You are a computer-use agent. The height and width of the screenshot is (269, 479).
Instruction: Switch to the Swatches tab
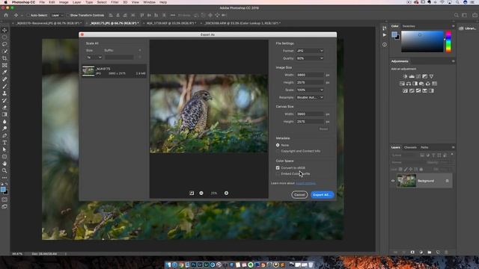tap(409, 26)
